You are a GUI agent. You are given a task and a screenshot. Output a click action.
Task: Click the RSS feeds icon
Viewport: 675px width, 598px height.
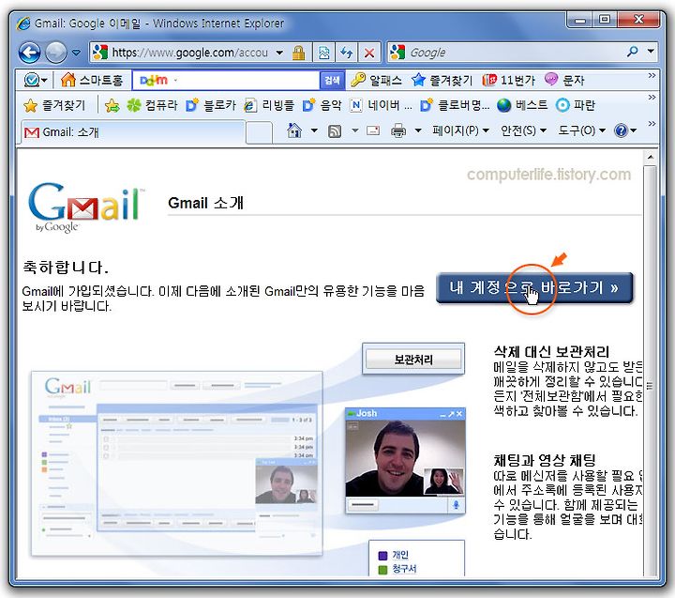point(335,130)
